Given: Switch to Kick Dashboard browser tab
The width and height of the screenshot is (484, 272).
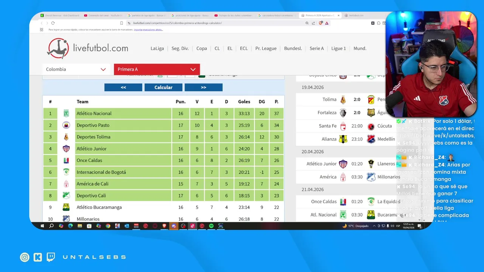Looking at the screenshot, I should pos(60,15).
